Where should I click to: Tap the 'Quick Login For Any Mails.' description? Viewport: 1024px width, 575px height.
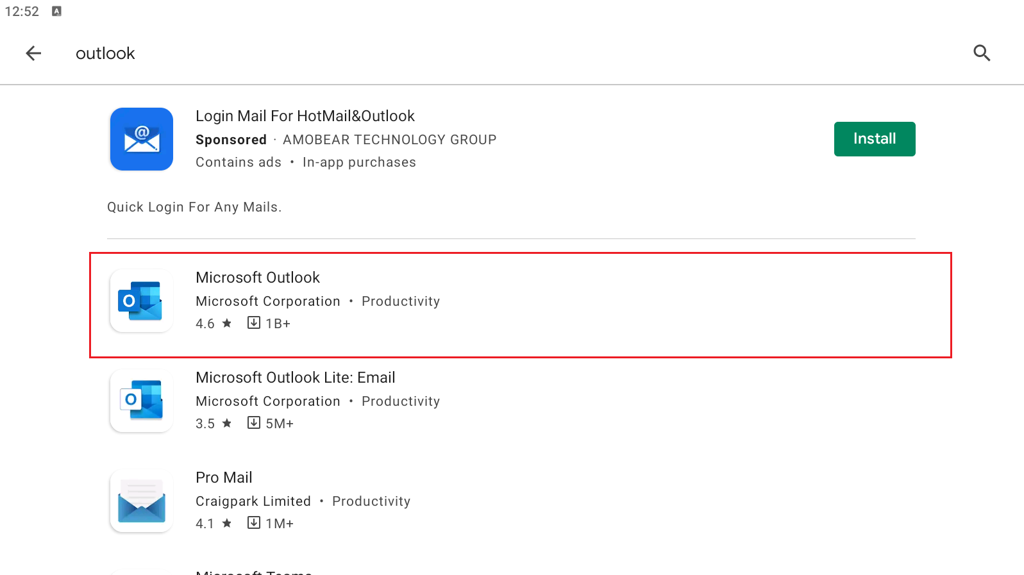pos(194,207)
